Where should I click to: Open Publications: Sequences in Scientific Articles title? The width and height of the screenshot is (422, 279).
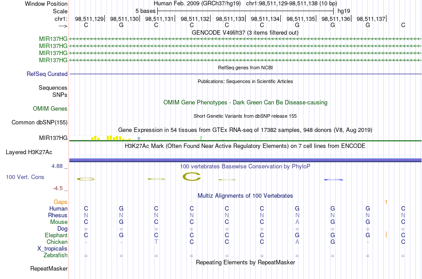coord(245,81)
